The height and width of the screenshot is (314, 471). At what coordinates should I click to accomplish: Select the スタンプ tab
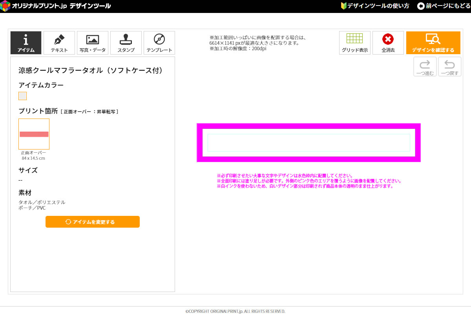[126, 43]
